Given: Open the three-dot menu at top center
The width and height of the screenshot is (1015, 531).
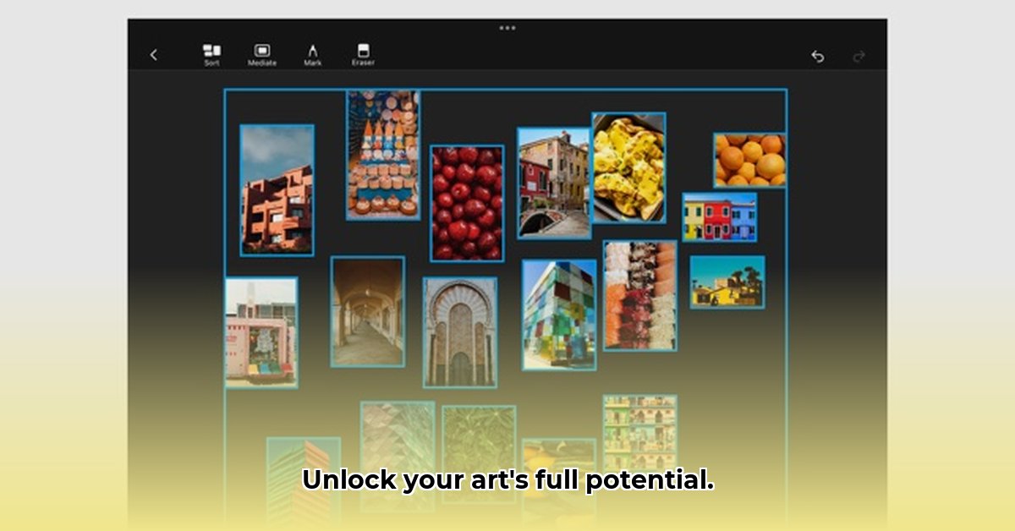Looking at the screenshot, I should [x=507, y=27].
